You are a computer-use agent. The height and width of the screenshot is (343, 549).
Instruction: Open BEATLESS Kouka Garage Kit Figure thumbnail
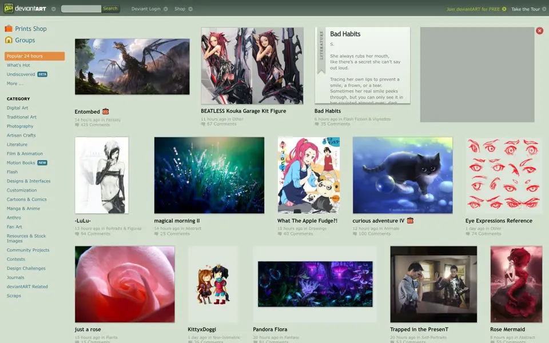click(252, 66)
